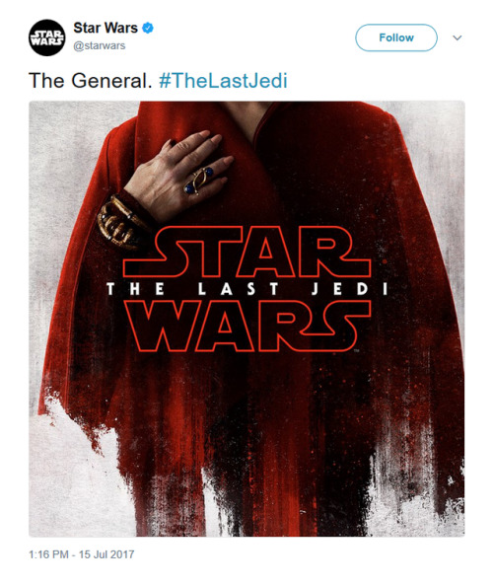Viewport: 493px width, 586px height.
Task: Follow the Star Wars account
Action: (396, 37)
